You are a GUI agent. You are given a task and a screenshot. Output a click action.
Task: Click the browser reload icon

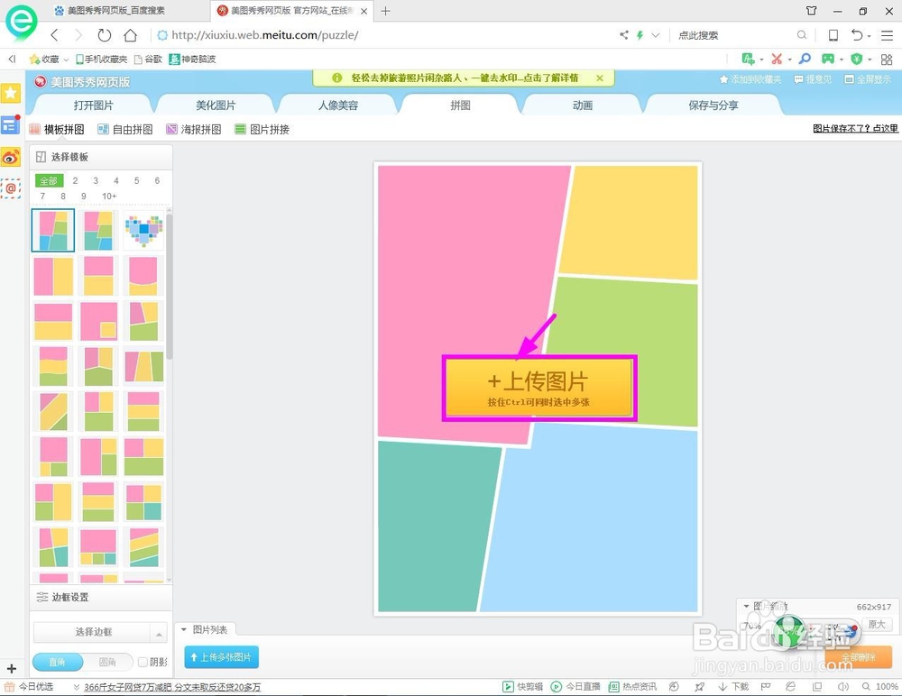coord(104,35)
